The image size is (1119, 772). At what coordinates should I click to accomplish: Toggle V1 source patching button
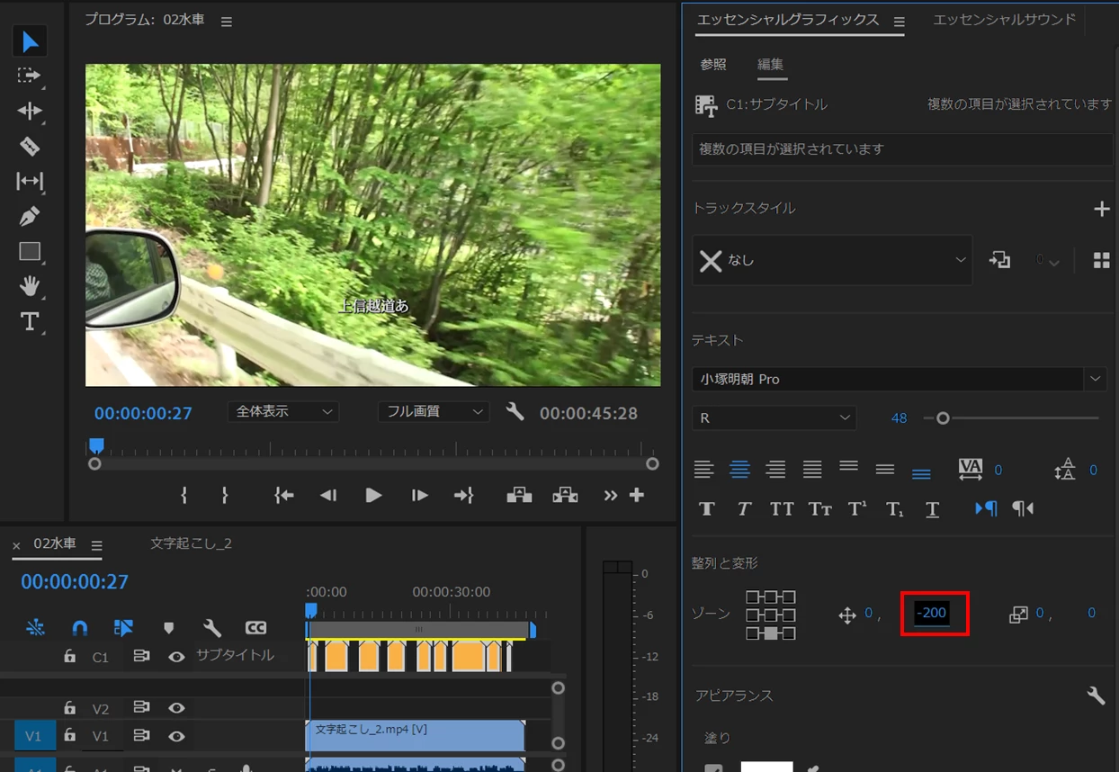pos(32,736)
